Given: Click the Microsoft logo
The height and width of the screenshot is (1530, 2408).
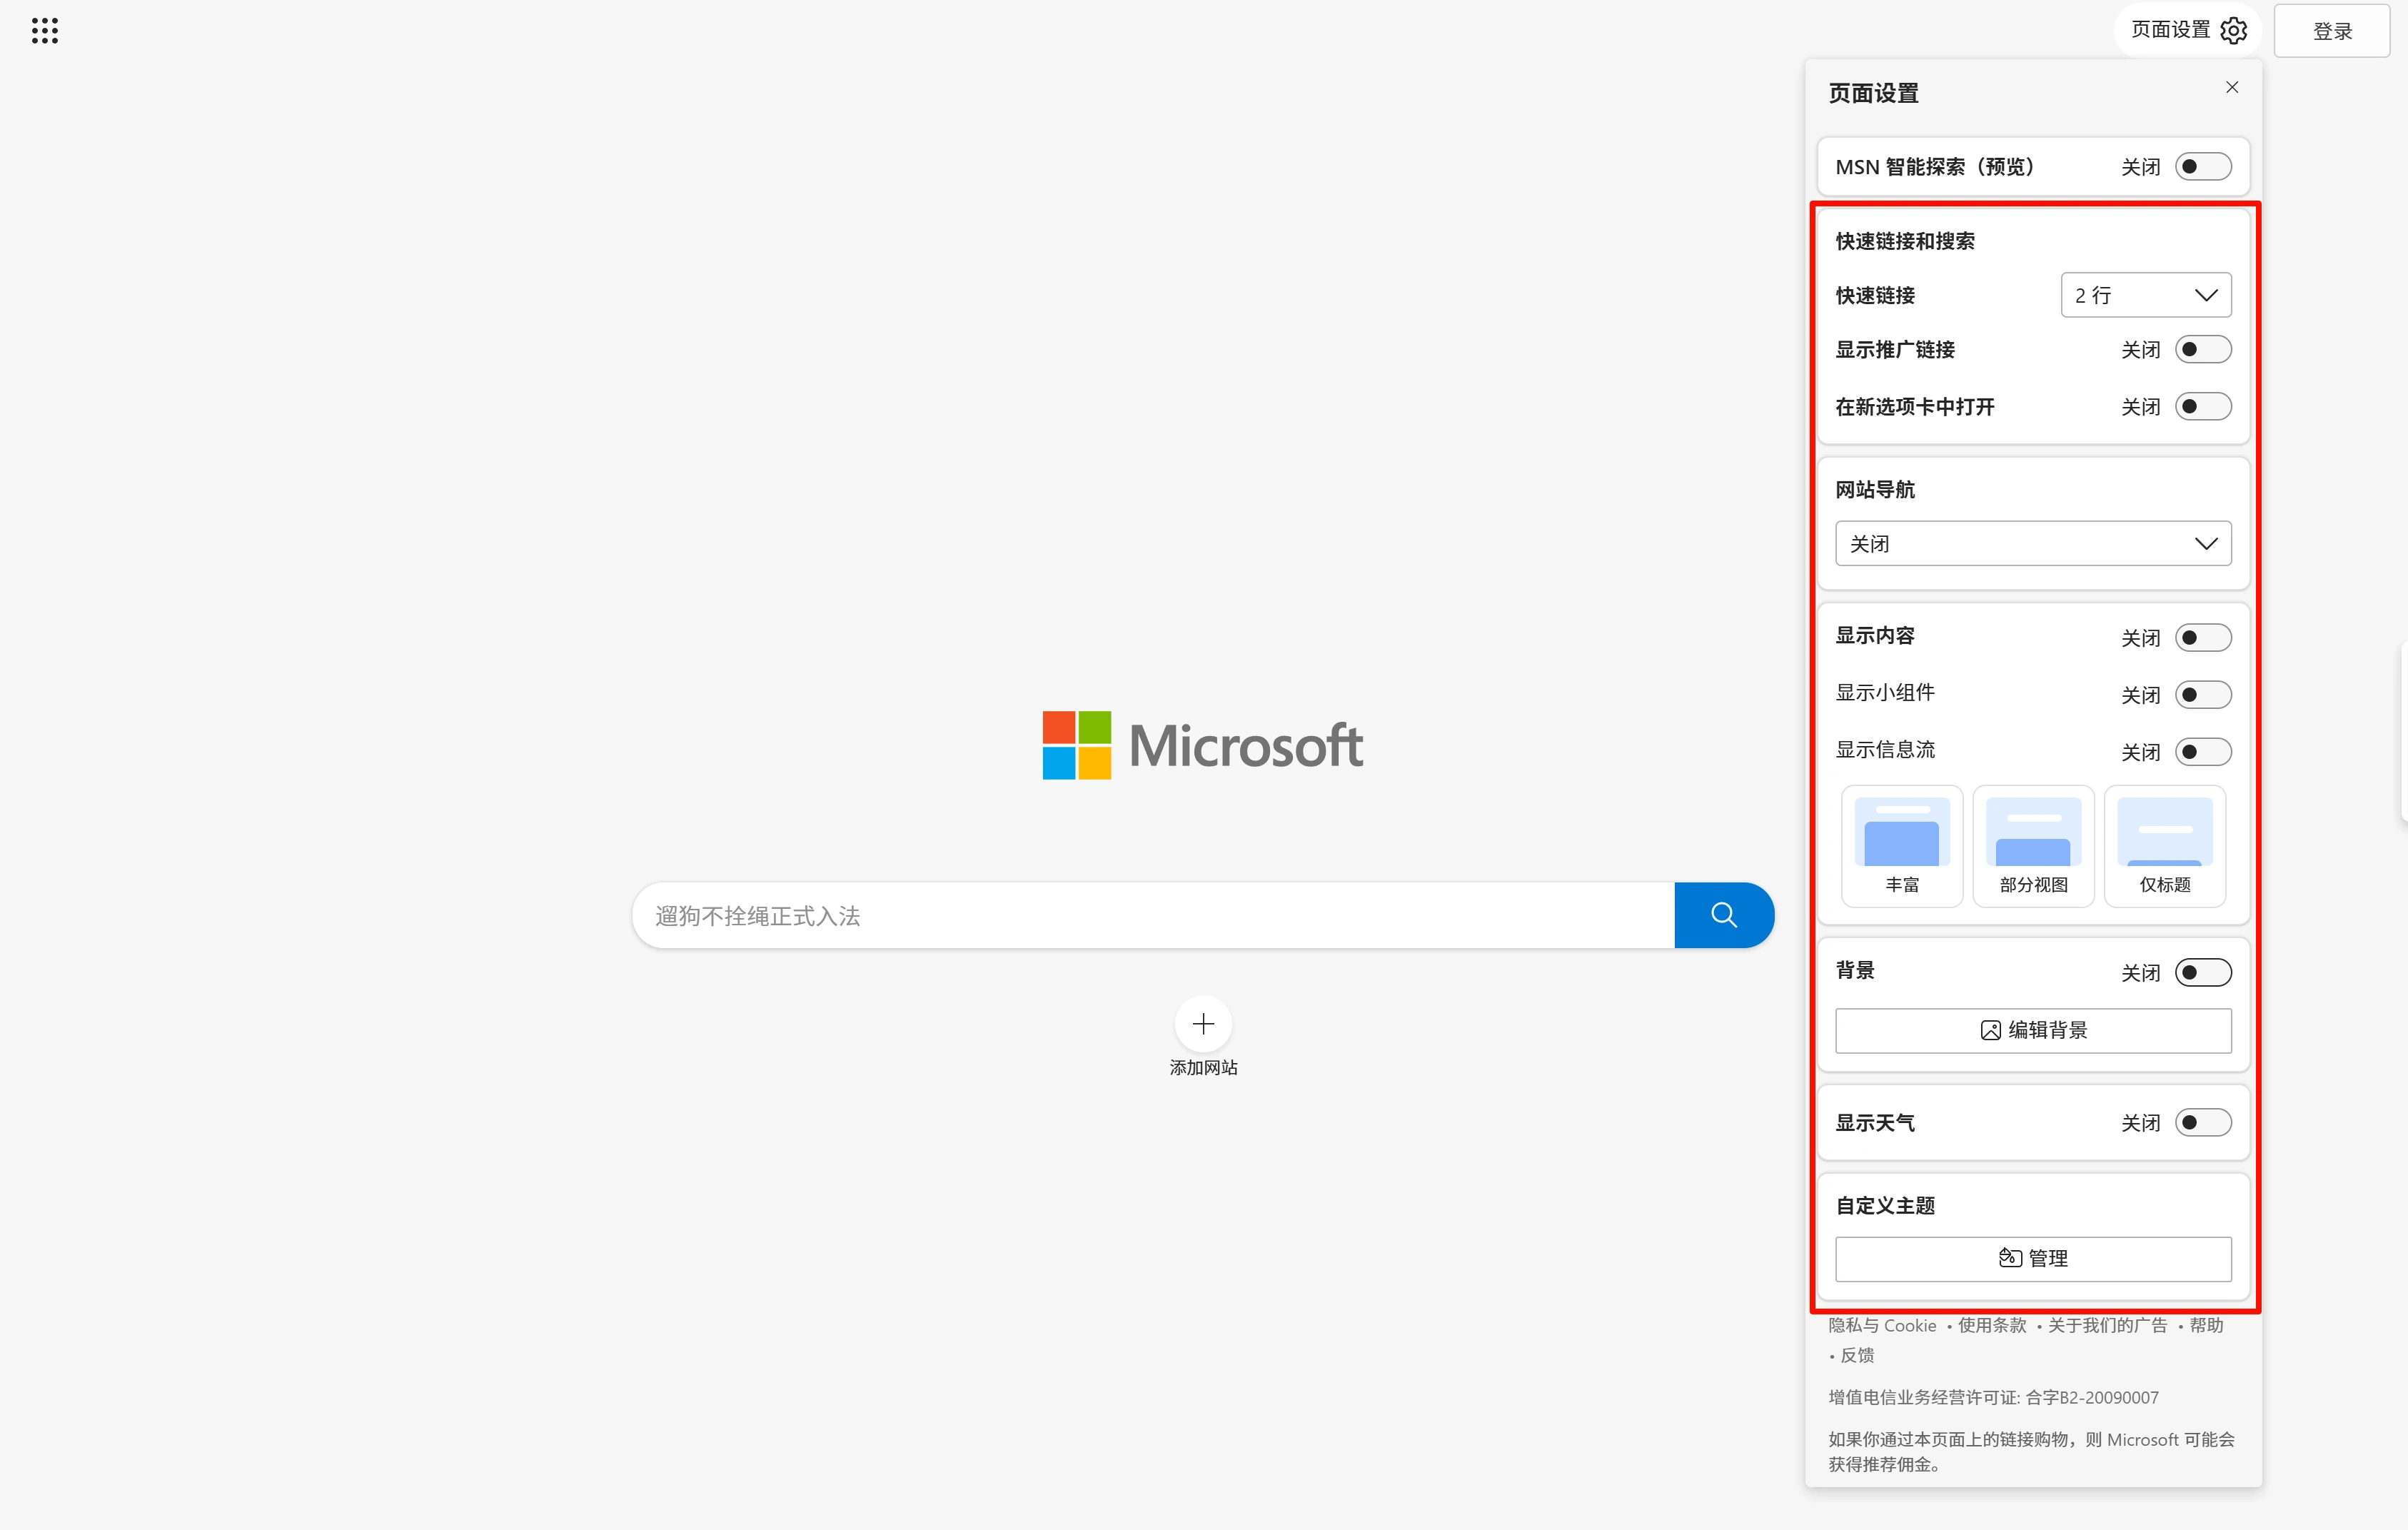Looking at the screenshot, I should (x=1202, y=745).
